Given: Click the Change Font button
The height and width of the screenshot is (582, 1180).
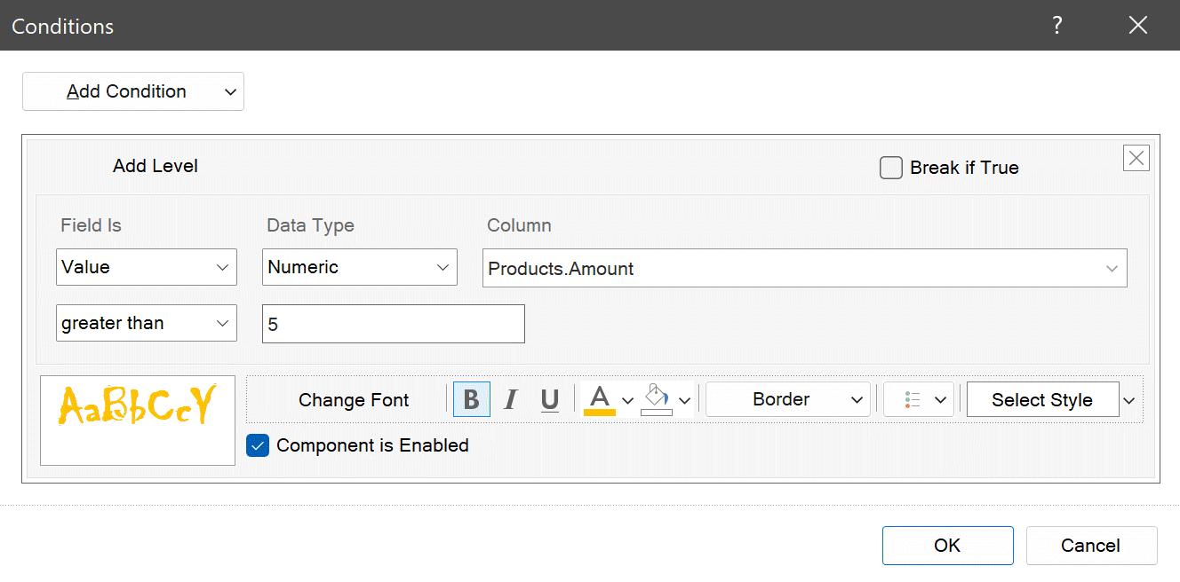Looking at the screenshot, I should [354, 400].
